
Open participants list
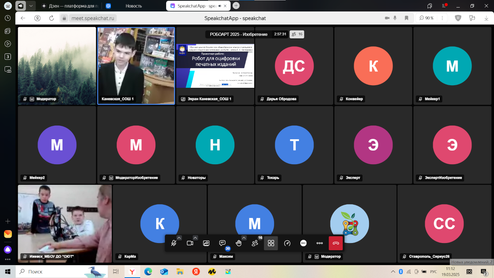click(255, 243)
